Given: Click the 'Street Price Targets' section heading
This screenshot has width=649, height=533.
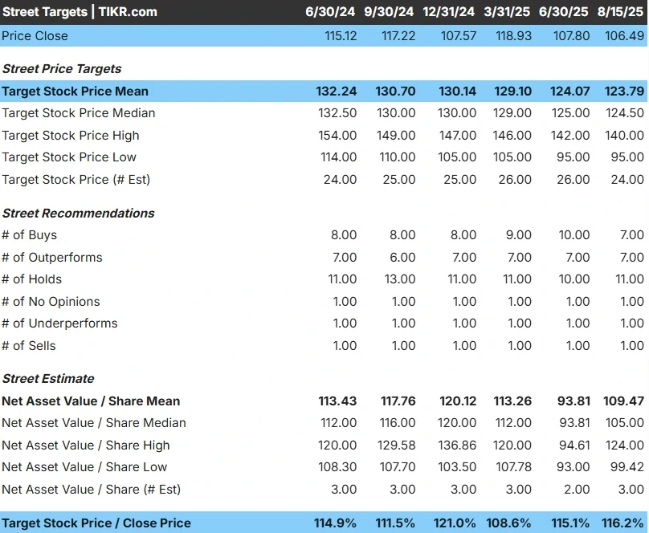Looking at the screenshot, I should tap(62, 69).
